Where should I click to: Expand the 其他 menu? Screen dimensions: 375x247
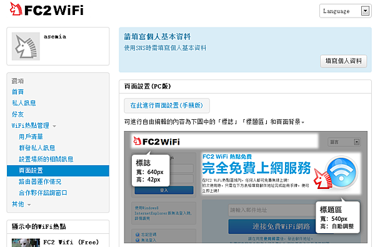tap(21, 205)
